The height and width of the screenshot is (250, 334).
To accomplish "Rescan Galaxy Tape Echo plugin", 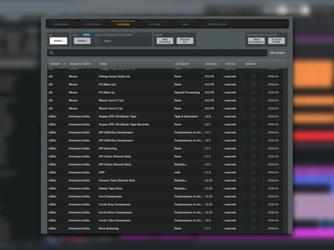I will pos(273,189).
